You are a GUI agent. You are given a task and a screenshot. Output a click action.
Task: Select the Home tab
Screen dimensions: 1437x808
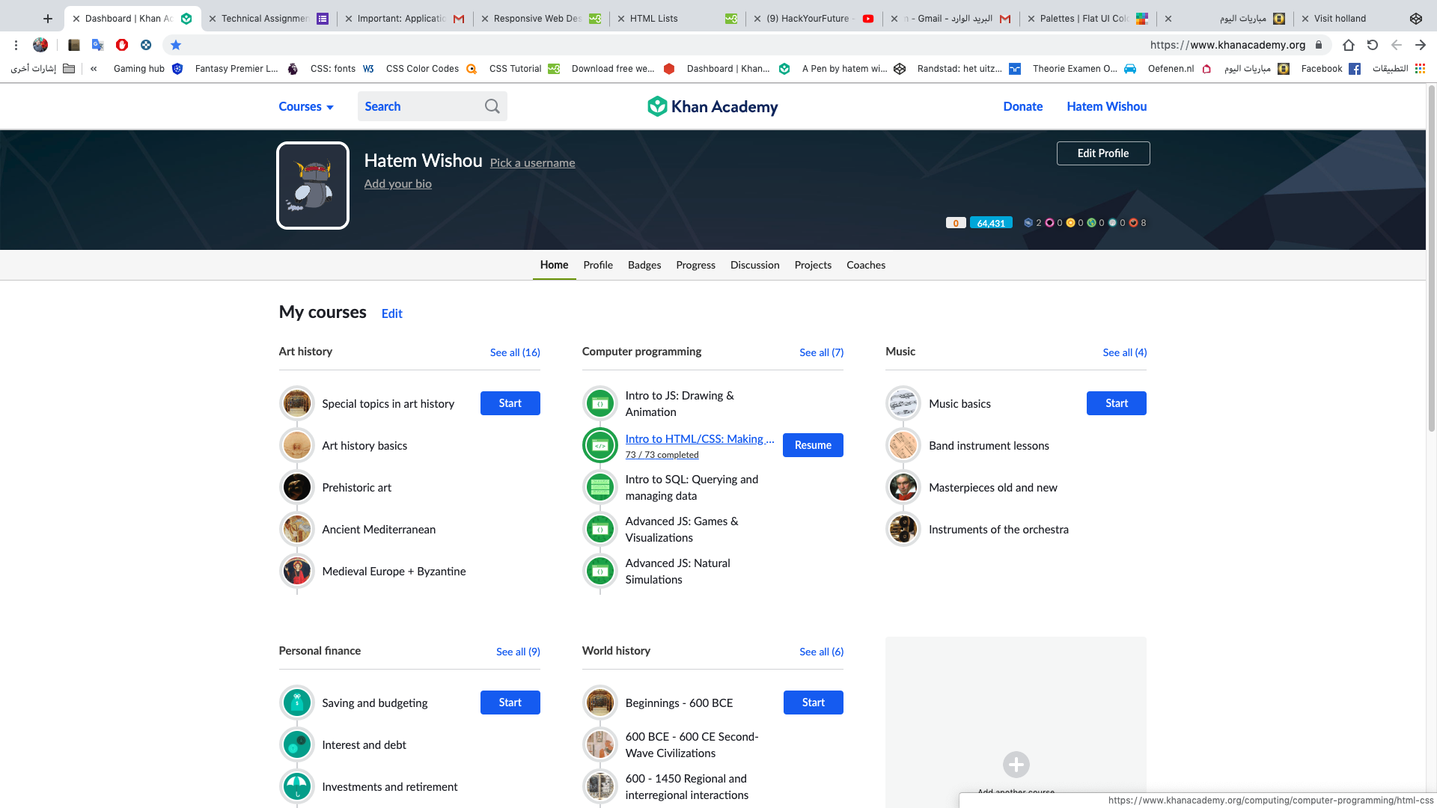point(554,265)
